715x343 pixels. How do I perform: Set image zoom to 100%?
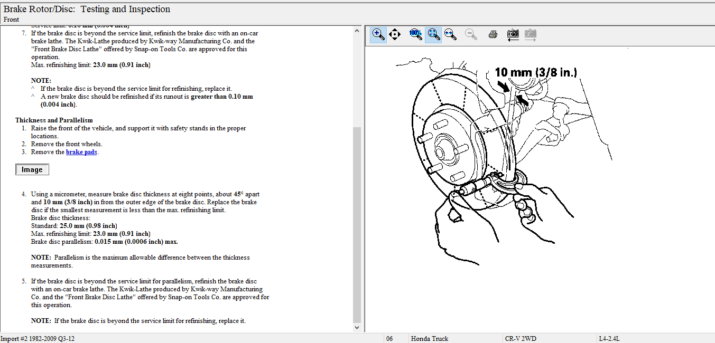point(415,35)
